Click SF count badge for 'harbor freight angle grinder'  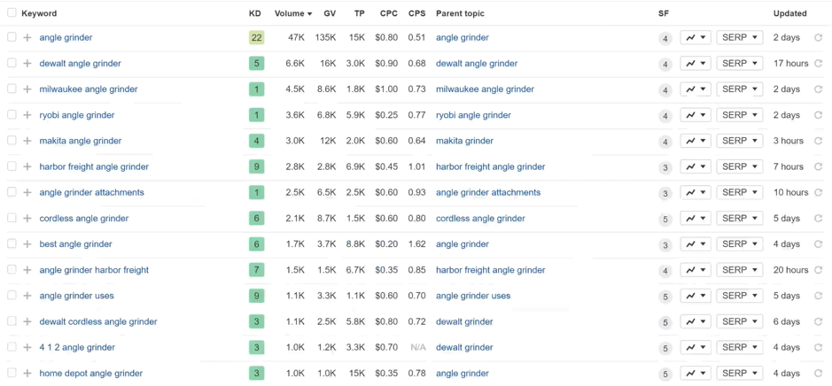665,167
